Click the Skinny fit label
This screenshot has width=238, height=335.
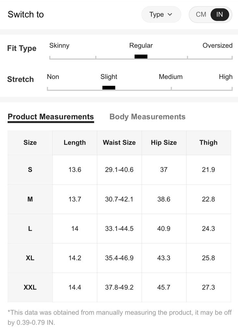click(59, 45)
